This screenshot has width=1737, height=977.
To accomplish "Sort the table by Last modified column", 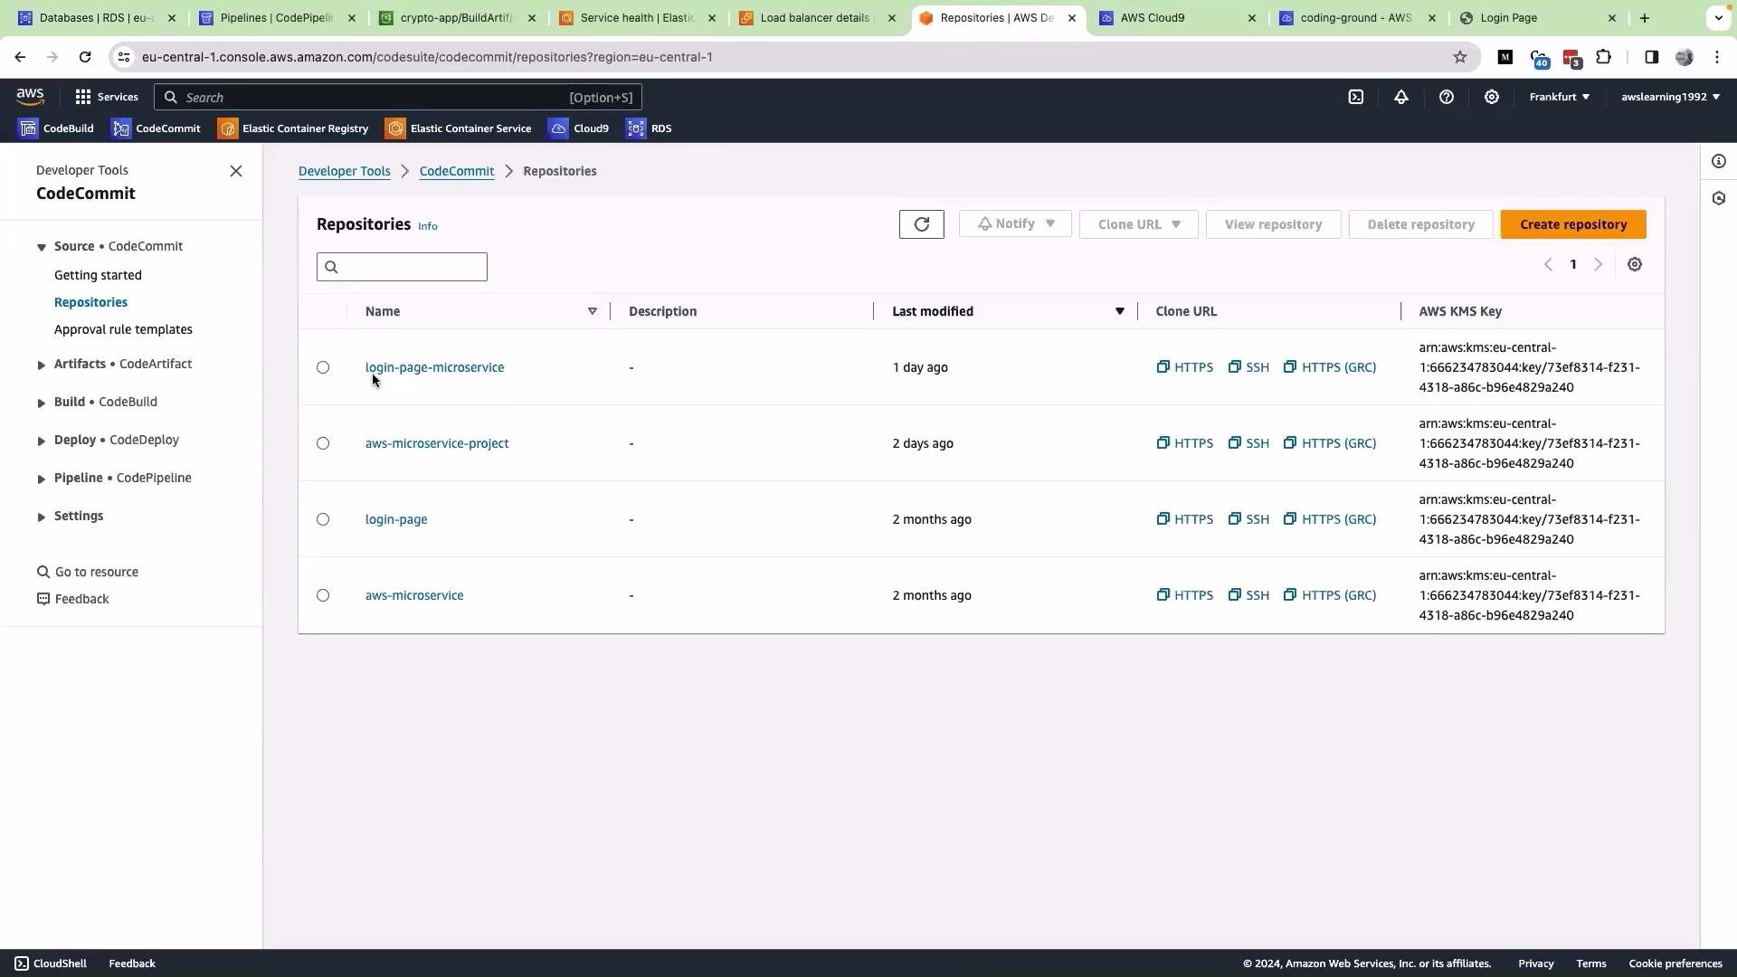I will coord(1119,311).
